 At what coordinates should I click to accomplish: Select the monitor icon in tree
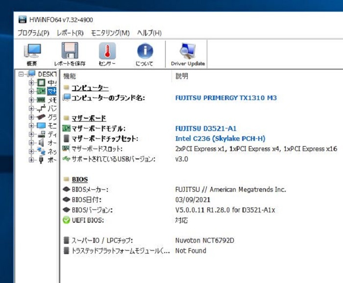41,126
